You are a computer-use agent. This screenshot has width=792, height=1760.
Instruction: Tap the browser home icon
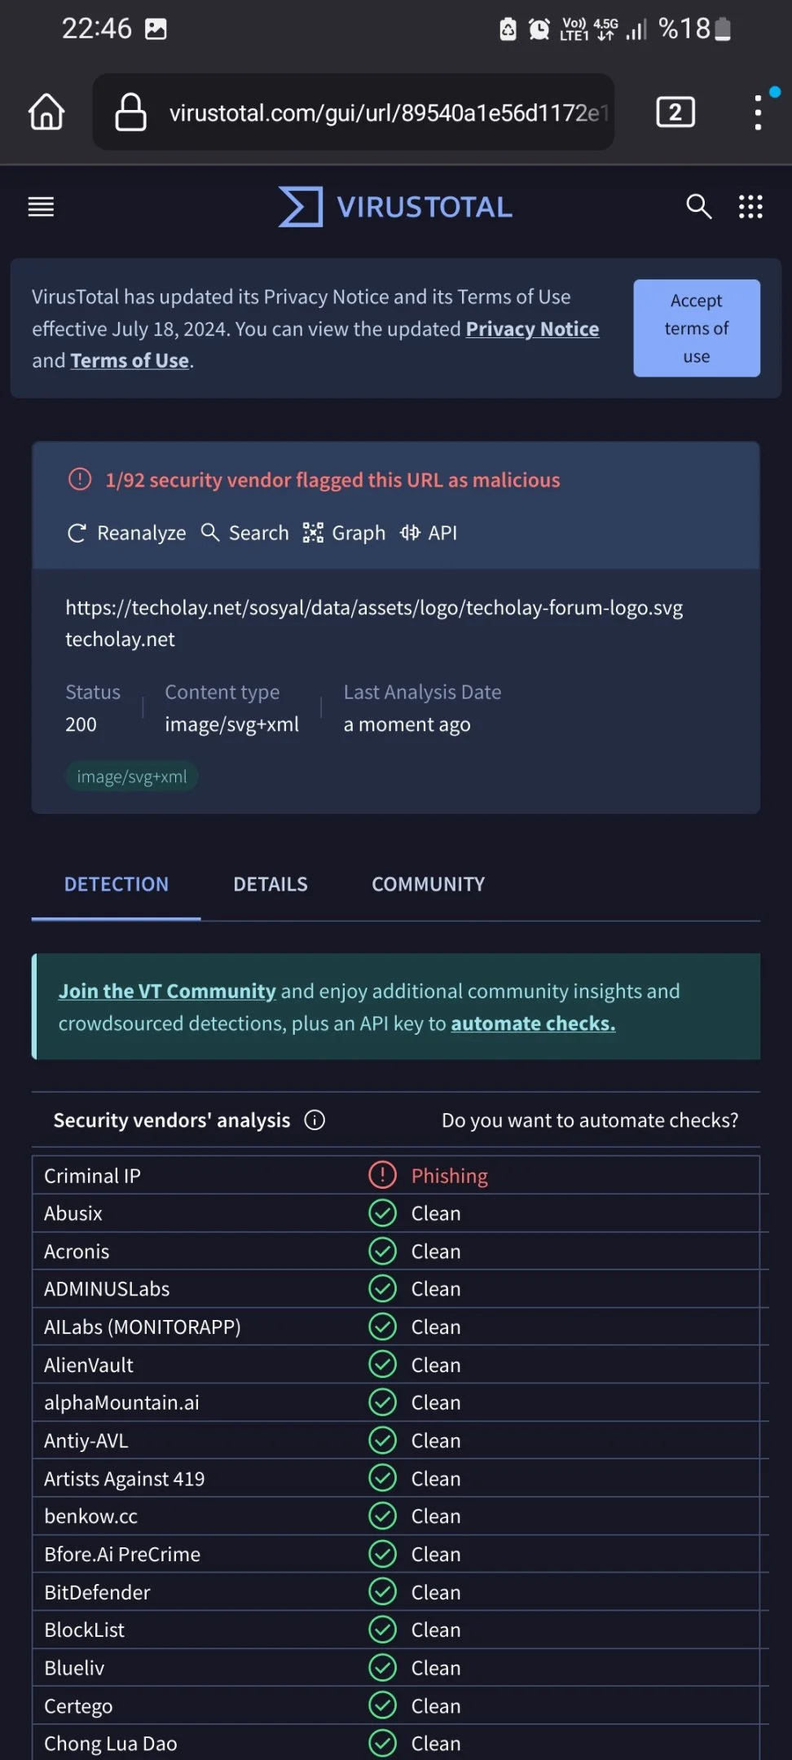[x=46, y=112]
